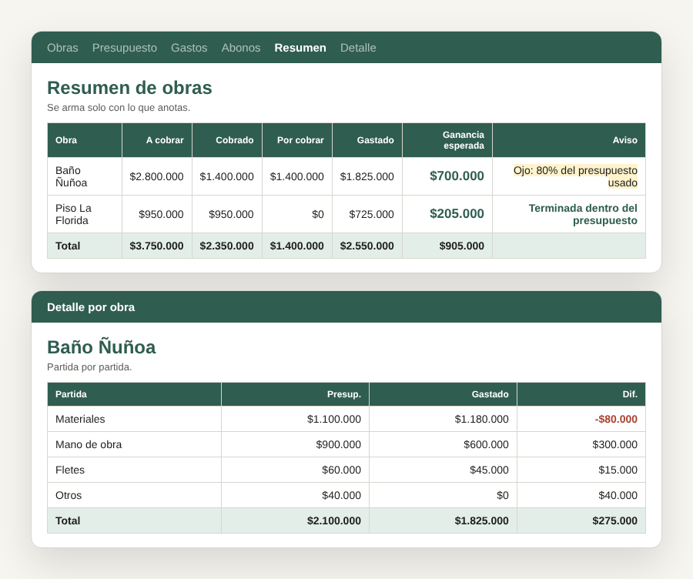
Task: Click the "Piso La Florida" row name
Action: click(73, 214)
